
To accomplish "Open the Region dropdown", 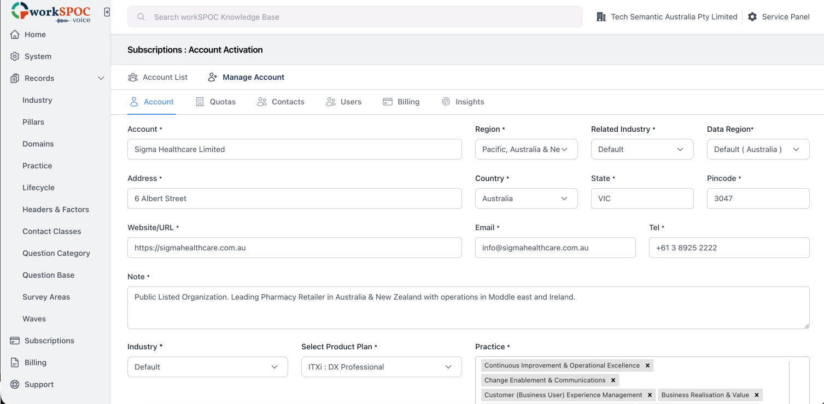I will [x=527, y=149].
